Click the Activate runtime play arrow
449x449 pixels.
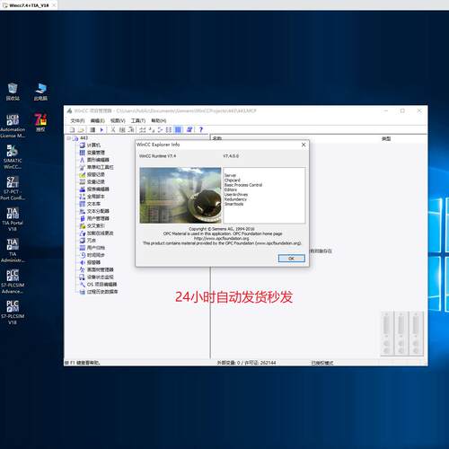[101, 129]
